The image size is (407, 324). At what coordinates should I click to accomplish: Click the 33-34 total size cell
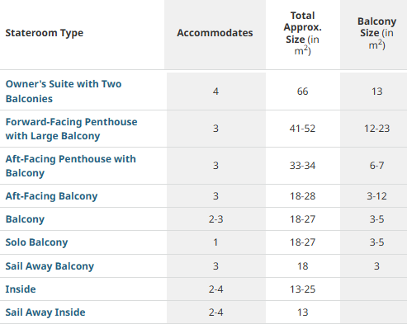[x=302, y=166]
